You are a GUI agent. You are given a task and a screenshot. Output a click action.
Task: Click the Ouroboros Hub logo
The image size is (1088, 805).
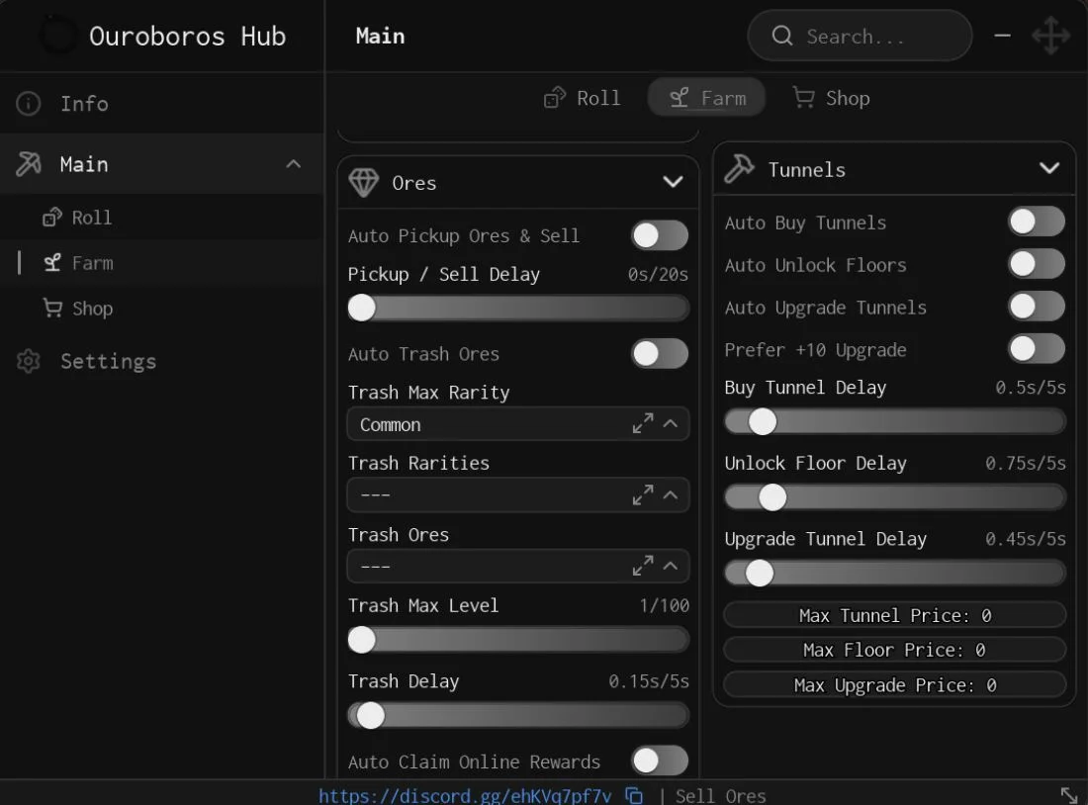58,35
